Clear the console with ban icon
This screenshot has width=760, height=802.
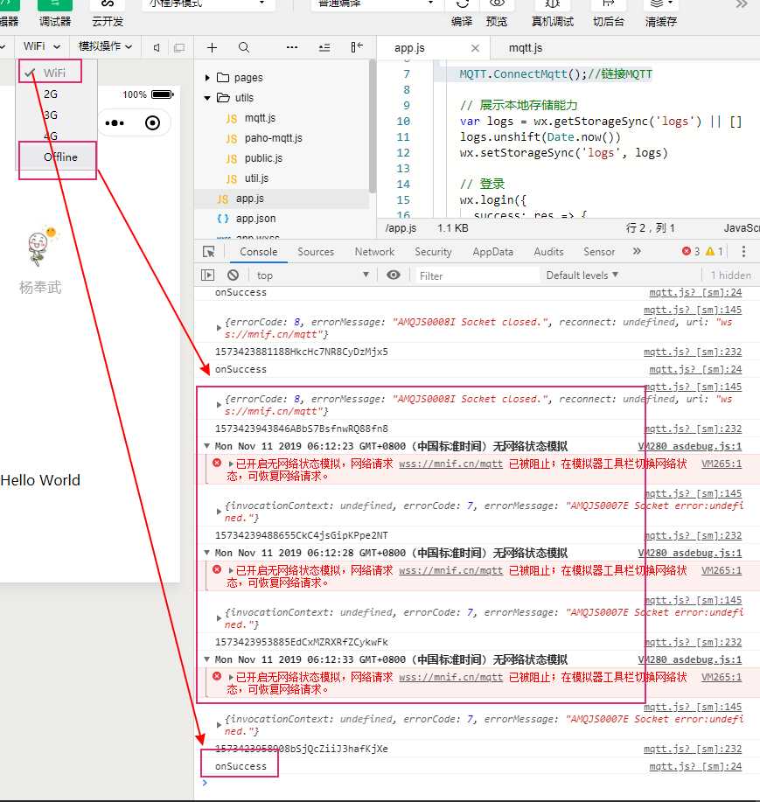[x=234, y=275]
